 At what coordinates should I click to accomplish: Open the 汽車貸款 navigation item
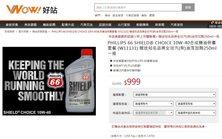point(177,25)
